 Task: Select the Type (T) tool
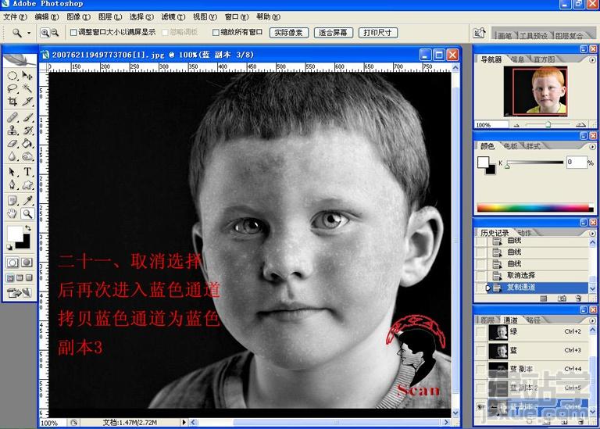click(27, 172)
